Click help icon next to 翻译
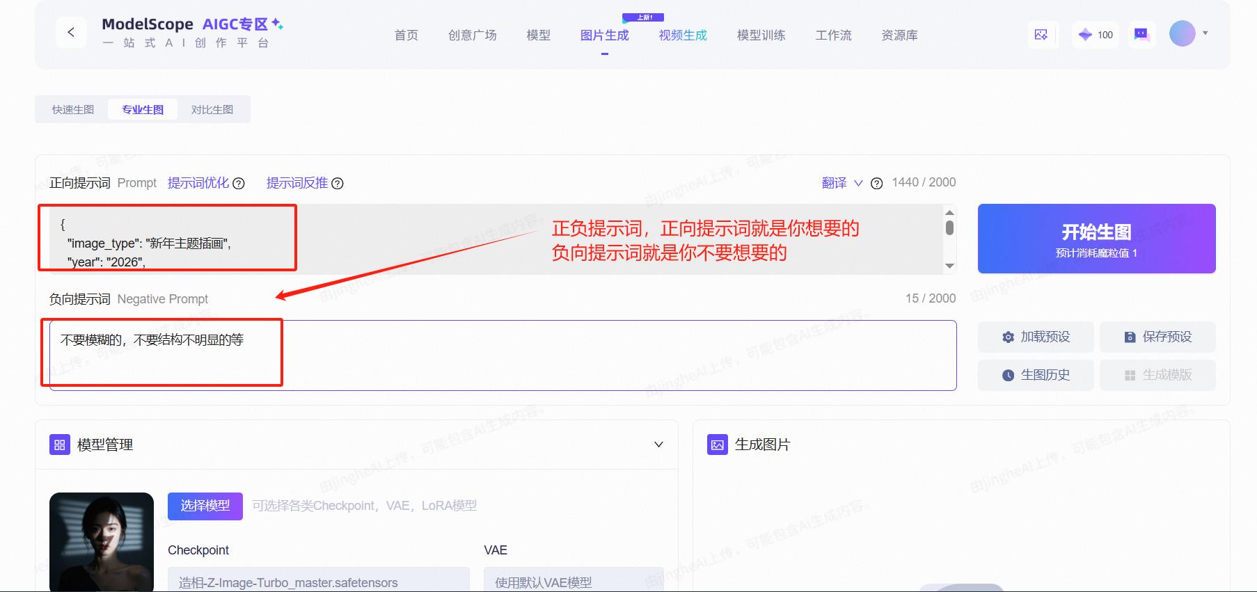Image resolution: width=1257 pixels, height=592 pixels. tap(877, 184)
